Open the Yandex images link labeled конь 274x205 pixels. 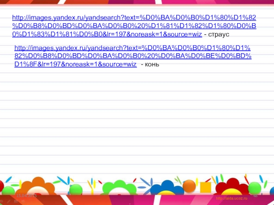(133, 56)
